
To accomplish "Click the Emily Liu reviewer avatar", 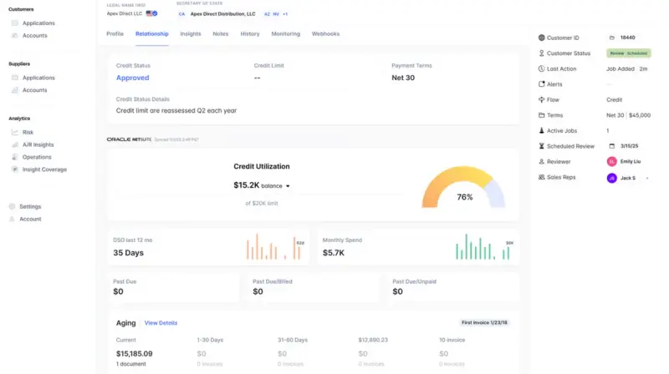I will pos(612,161).
